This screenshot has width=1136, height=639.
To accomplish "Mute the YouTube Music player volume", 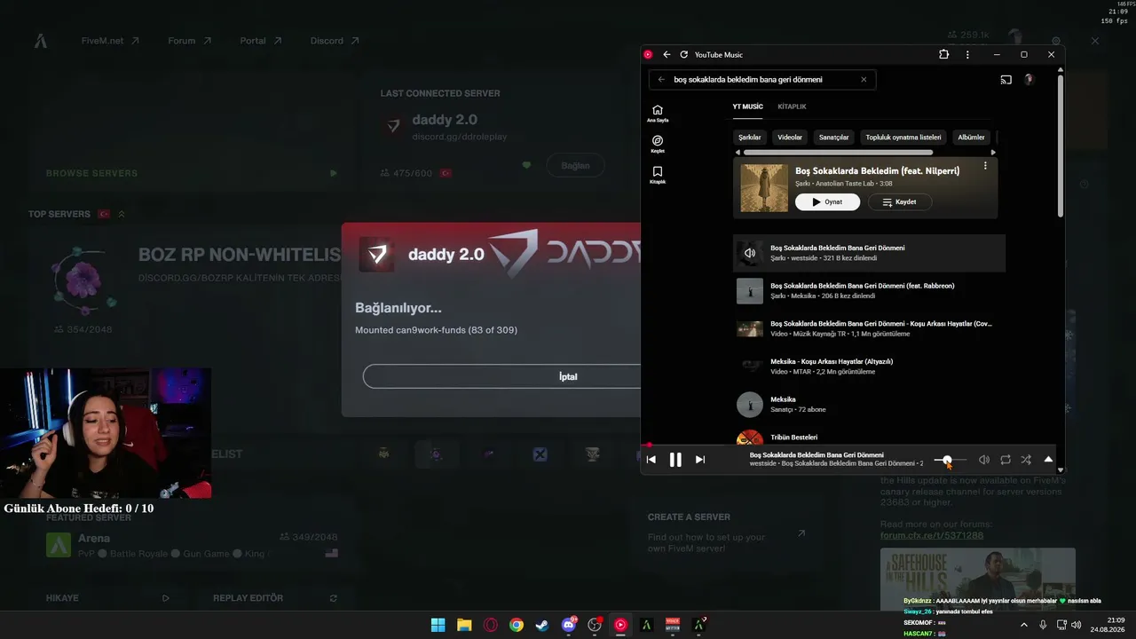I will 984,460.
